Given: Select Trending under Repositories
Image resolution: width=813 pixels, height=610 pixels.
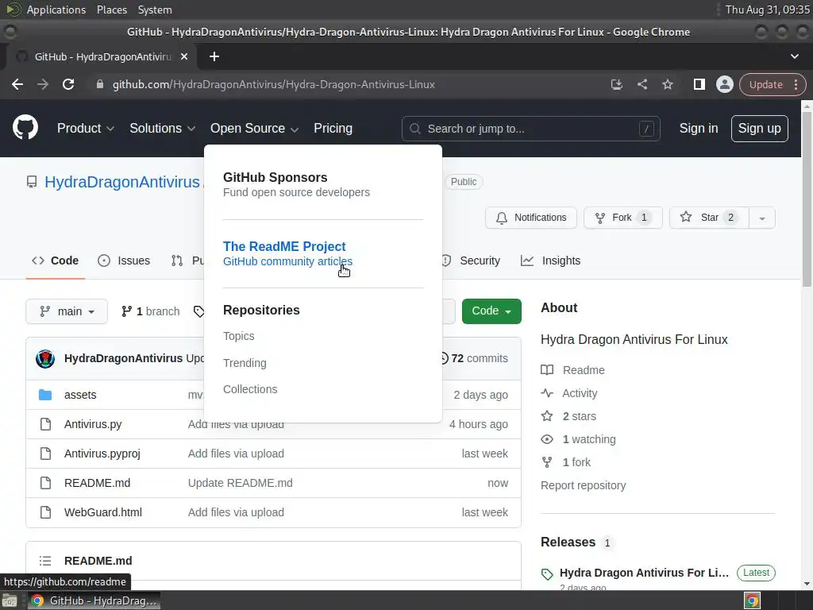Looking at the screenshot, I should coord(245,363).
